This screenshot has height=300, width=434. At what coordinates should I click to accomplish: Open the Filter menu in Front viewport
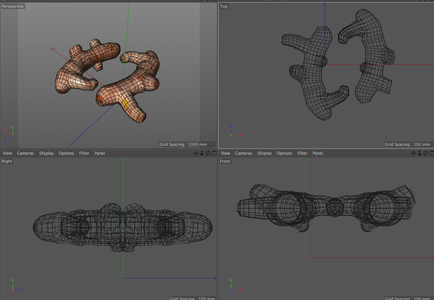pos(302,153)
